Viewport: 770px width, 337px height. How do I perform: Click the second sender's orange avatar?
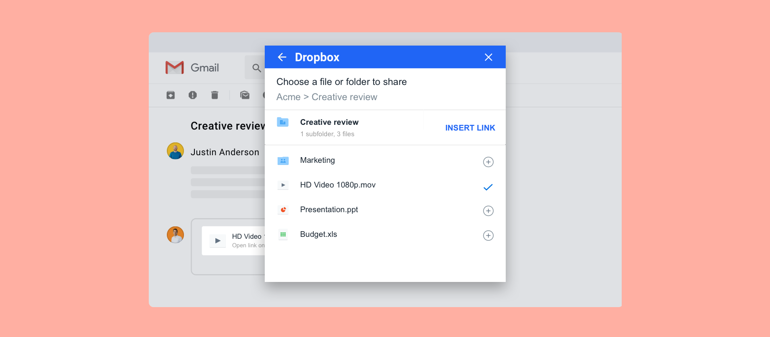pos(175,234)
